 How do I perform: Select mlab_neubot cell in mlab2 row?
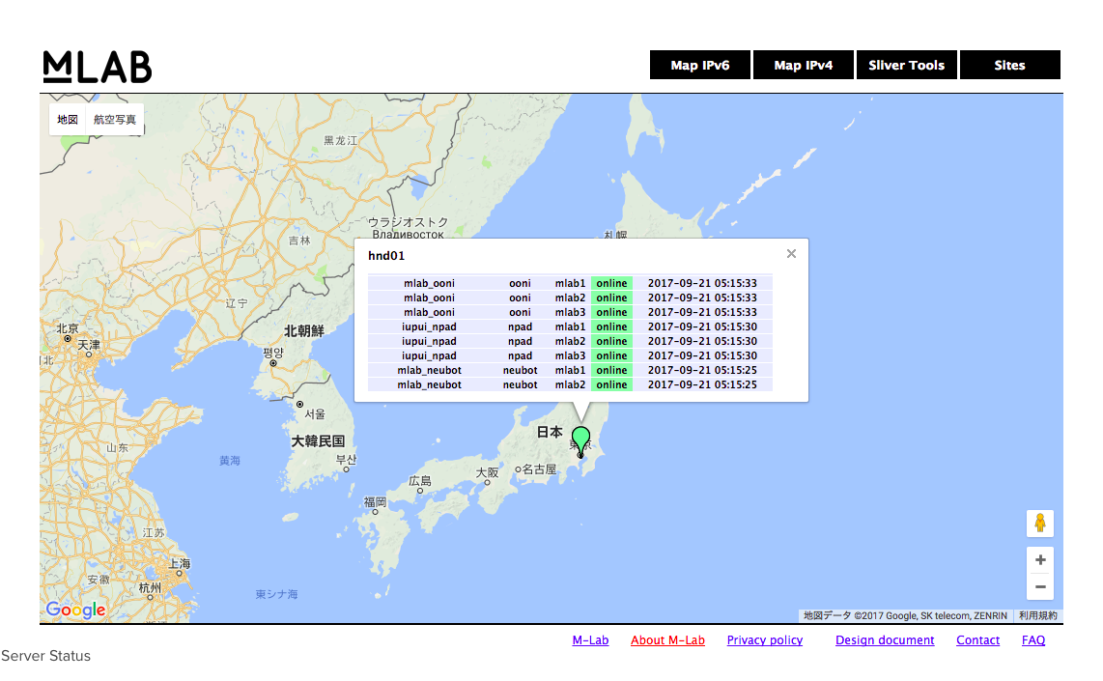pyautogui.click(x=429, y=384)
